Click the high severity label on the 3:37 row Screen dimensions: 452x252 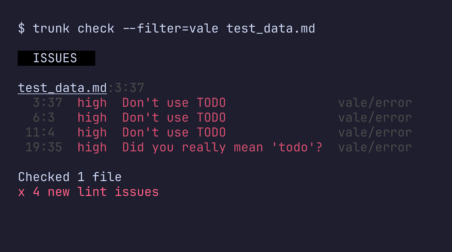(x=92, y=103)
